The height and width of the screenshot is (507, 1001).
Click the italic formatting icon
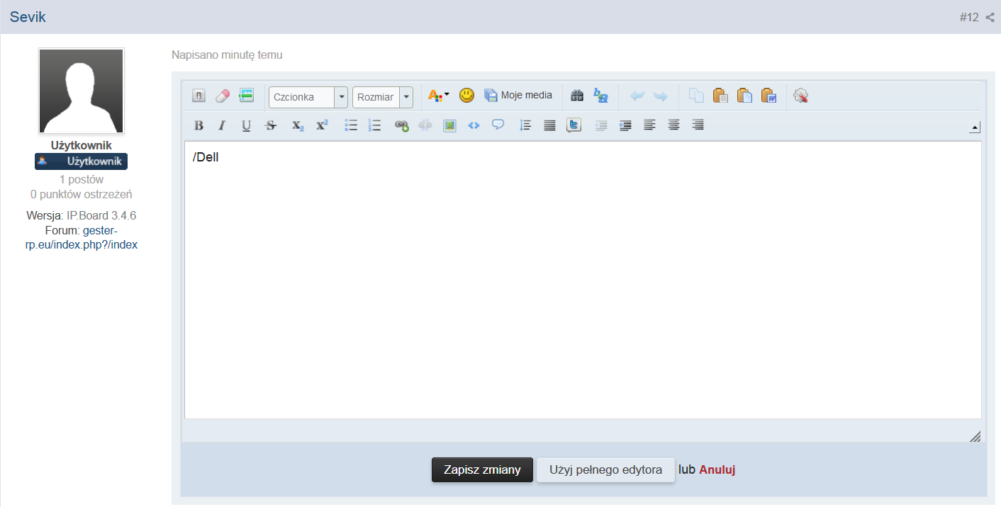222,125
